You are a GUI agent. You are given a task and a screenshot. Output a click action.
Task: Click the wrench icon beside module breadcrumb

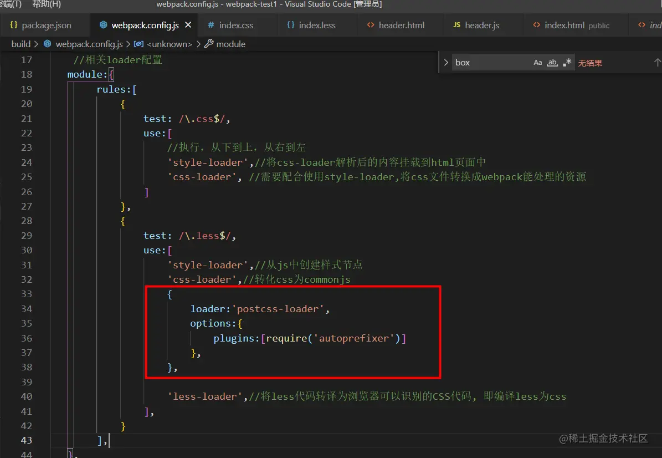point(208,43)
